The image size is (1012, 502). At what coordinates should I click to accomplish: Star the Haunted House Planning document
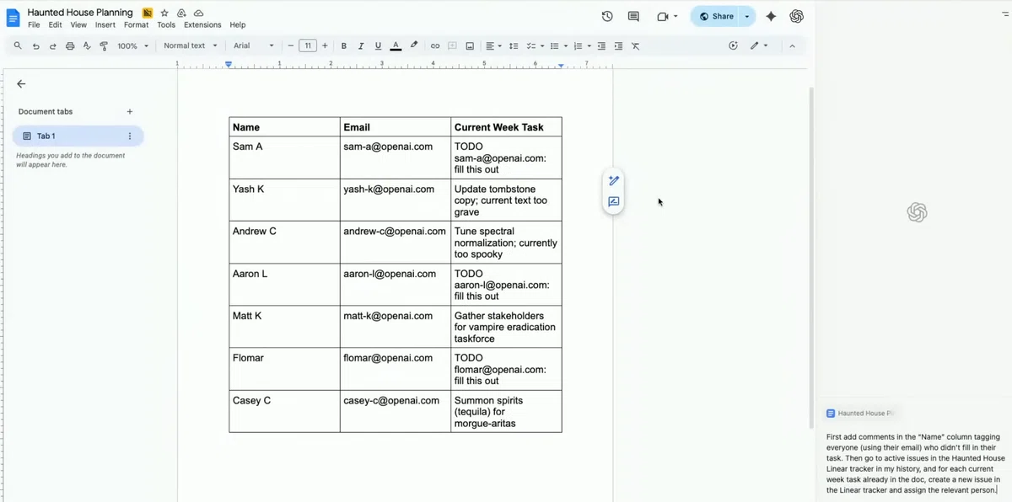pyautogui.click(x=164, y=13)
